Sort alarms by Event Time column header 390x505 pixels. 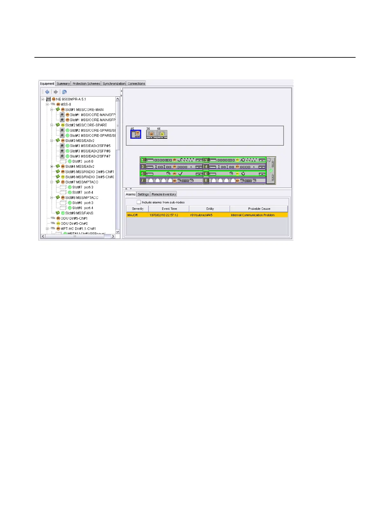pos(169,209)
